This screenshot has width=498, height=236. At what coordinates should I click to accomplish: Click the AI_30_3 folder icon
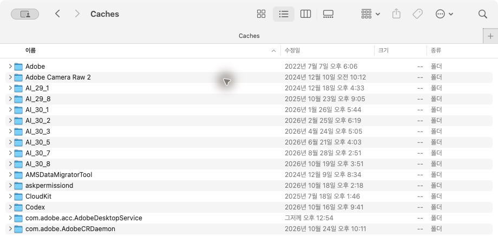pos(18,132)
